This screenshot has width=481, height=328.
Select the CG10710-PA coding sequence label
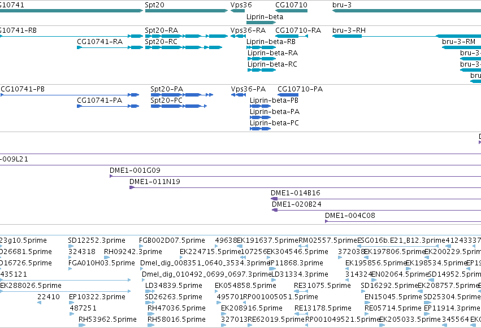(x=300, y=89)
